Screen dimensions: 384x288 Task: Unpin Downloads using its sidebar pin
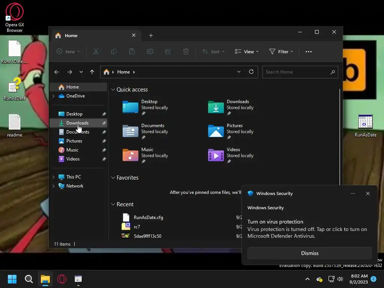104,123
